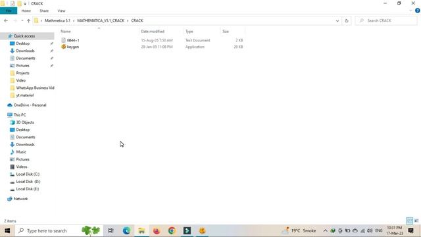Open 3D Objects under This PC
The height and width of the screenshot is (237, 421).
click(25, 122)
